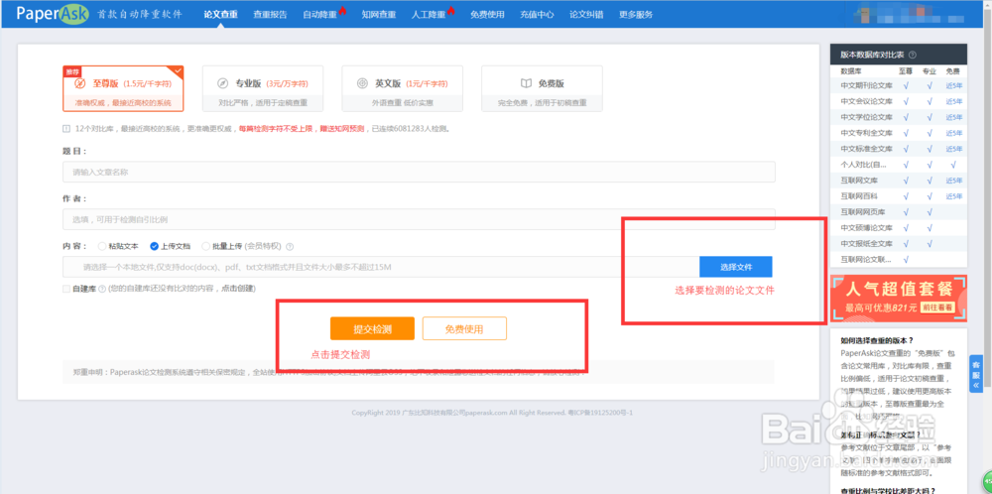This screenshot has width=992, height=494.
Task: Click the info icon before 12个对比库
Action: 66,128
